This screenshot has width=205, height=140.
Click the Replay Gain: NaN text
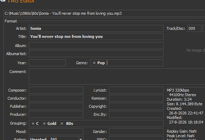181,131
